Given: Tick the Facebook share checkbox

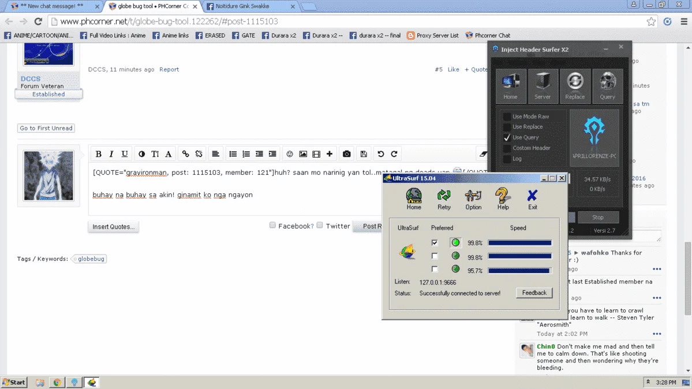Looking at the screenshot, I should [272, 225].
